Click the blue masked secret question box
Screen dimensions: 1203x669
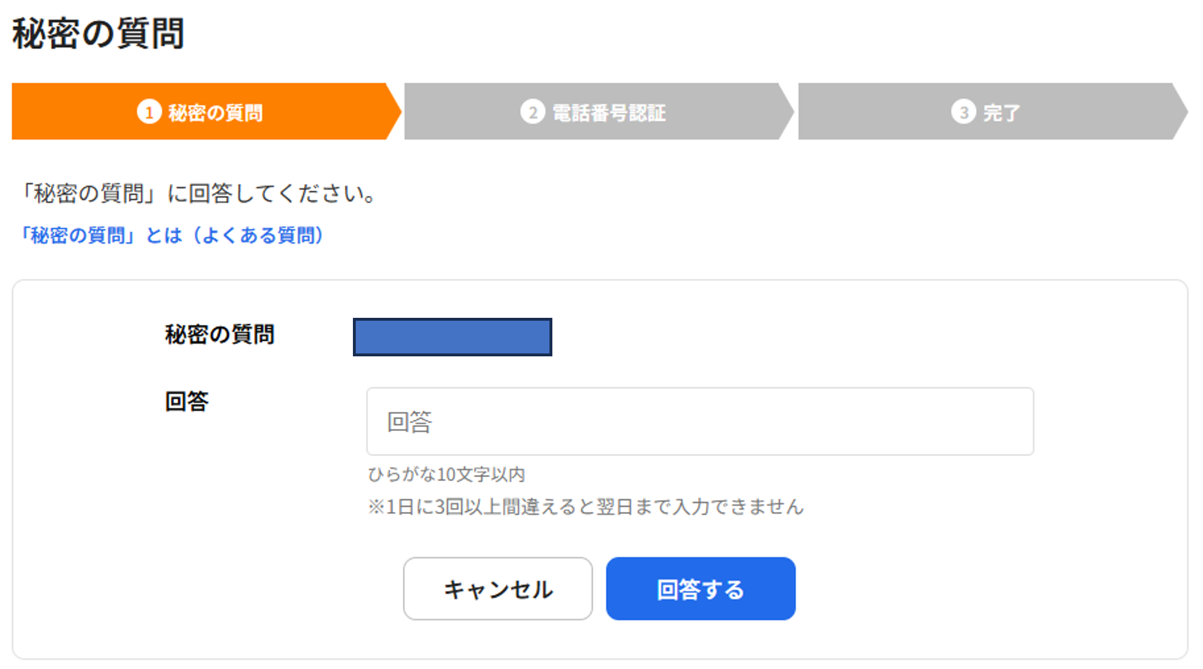click(x=452, y=337)
